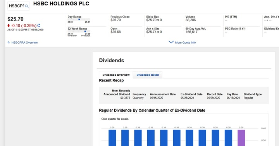
Task: Click the search magnifier icon in symbol box
Action: click(x=27, y=6)
